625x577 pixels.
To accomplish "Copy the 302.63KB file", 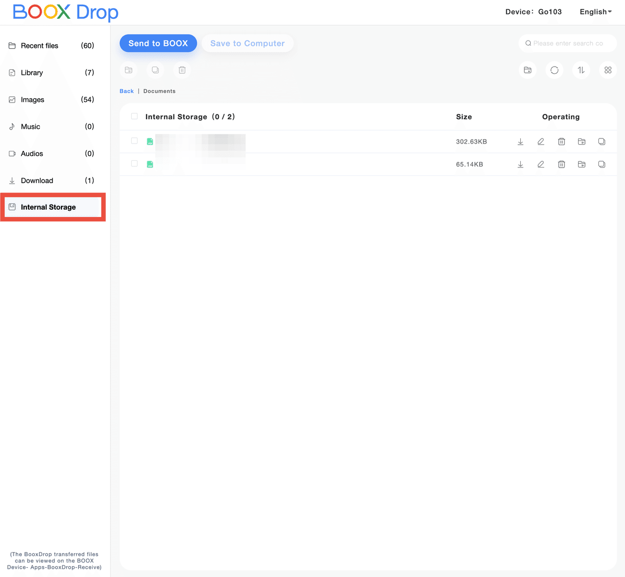I will [602, 142].
